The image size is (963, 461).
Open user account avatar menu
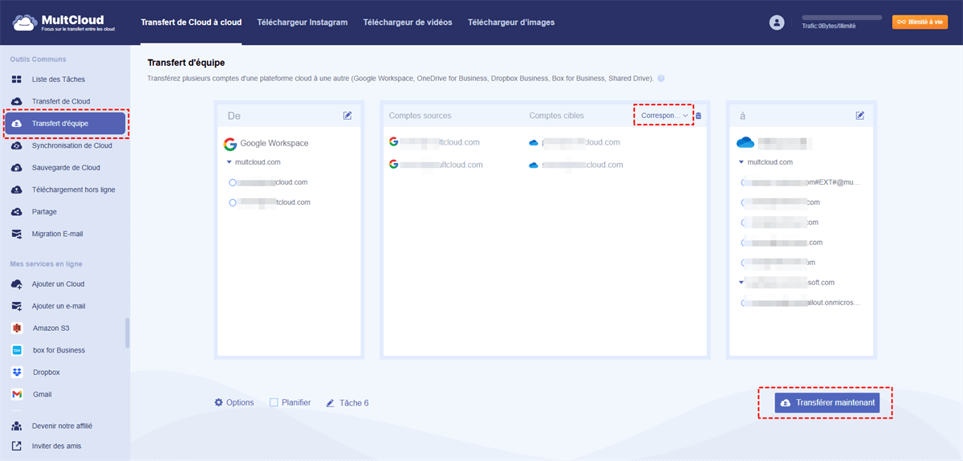coord(776,23)
